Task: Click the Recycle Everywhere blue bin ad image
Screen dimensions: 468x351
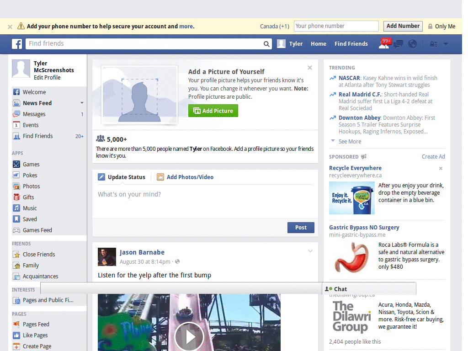Action: (x=352, y=198)
